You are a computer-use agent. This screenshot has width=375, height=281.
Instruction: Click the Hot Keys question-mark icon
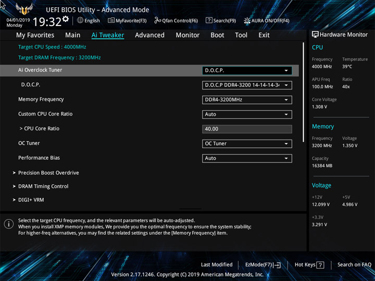click(x=320, y=265)
